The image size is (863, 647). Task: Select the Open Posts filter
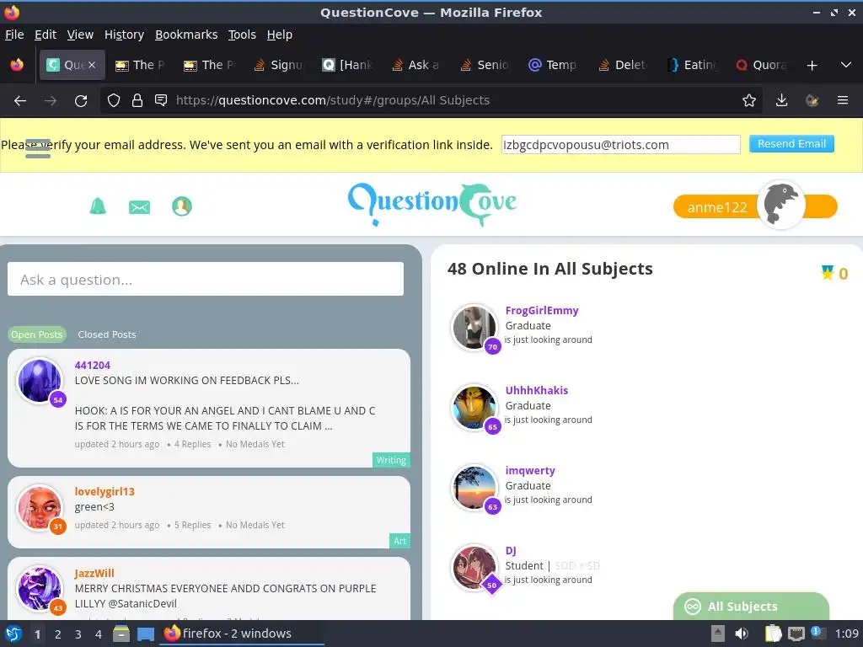click(x=37, y=334)
